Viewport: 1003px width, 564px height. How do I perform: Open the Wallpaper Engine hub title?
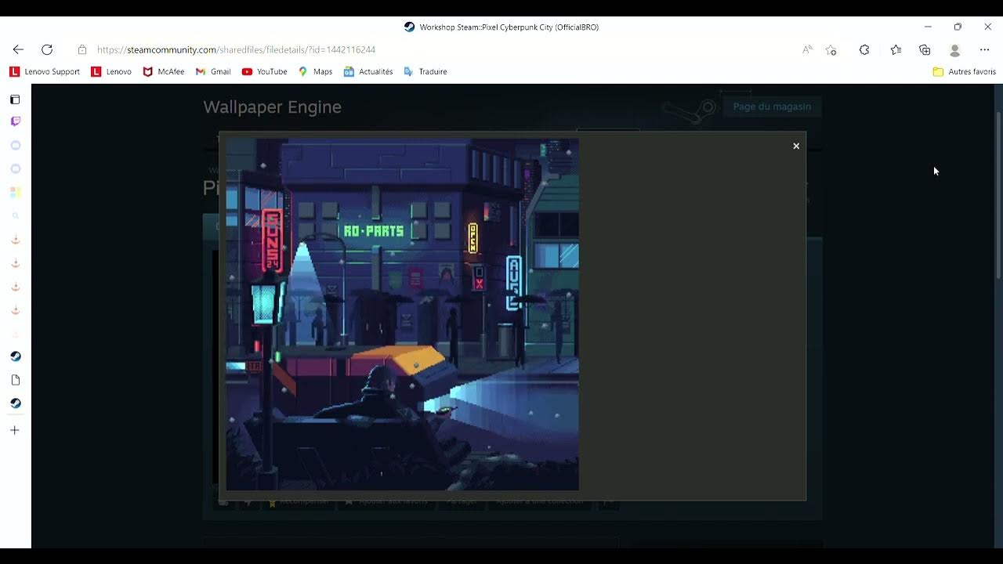[272, 107]
